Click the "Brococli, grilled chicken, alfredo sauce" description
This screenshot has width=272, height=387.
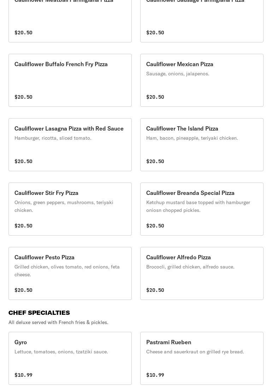190,267
